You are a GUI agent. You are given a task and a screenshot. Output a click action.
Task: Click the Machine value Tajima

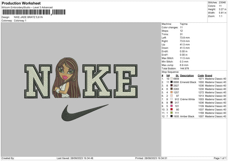[x=183, y=24]
